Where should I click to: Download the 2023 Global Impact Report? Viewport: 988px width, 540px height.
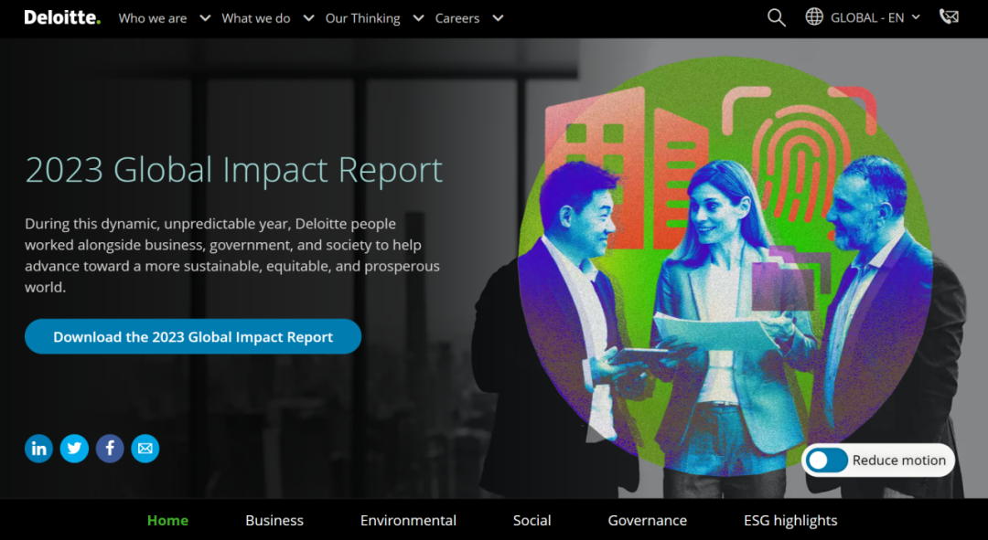(193, 337)
